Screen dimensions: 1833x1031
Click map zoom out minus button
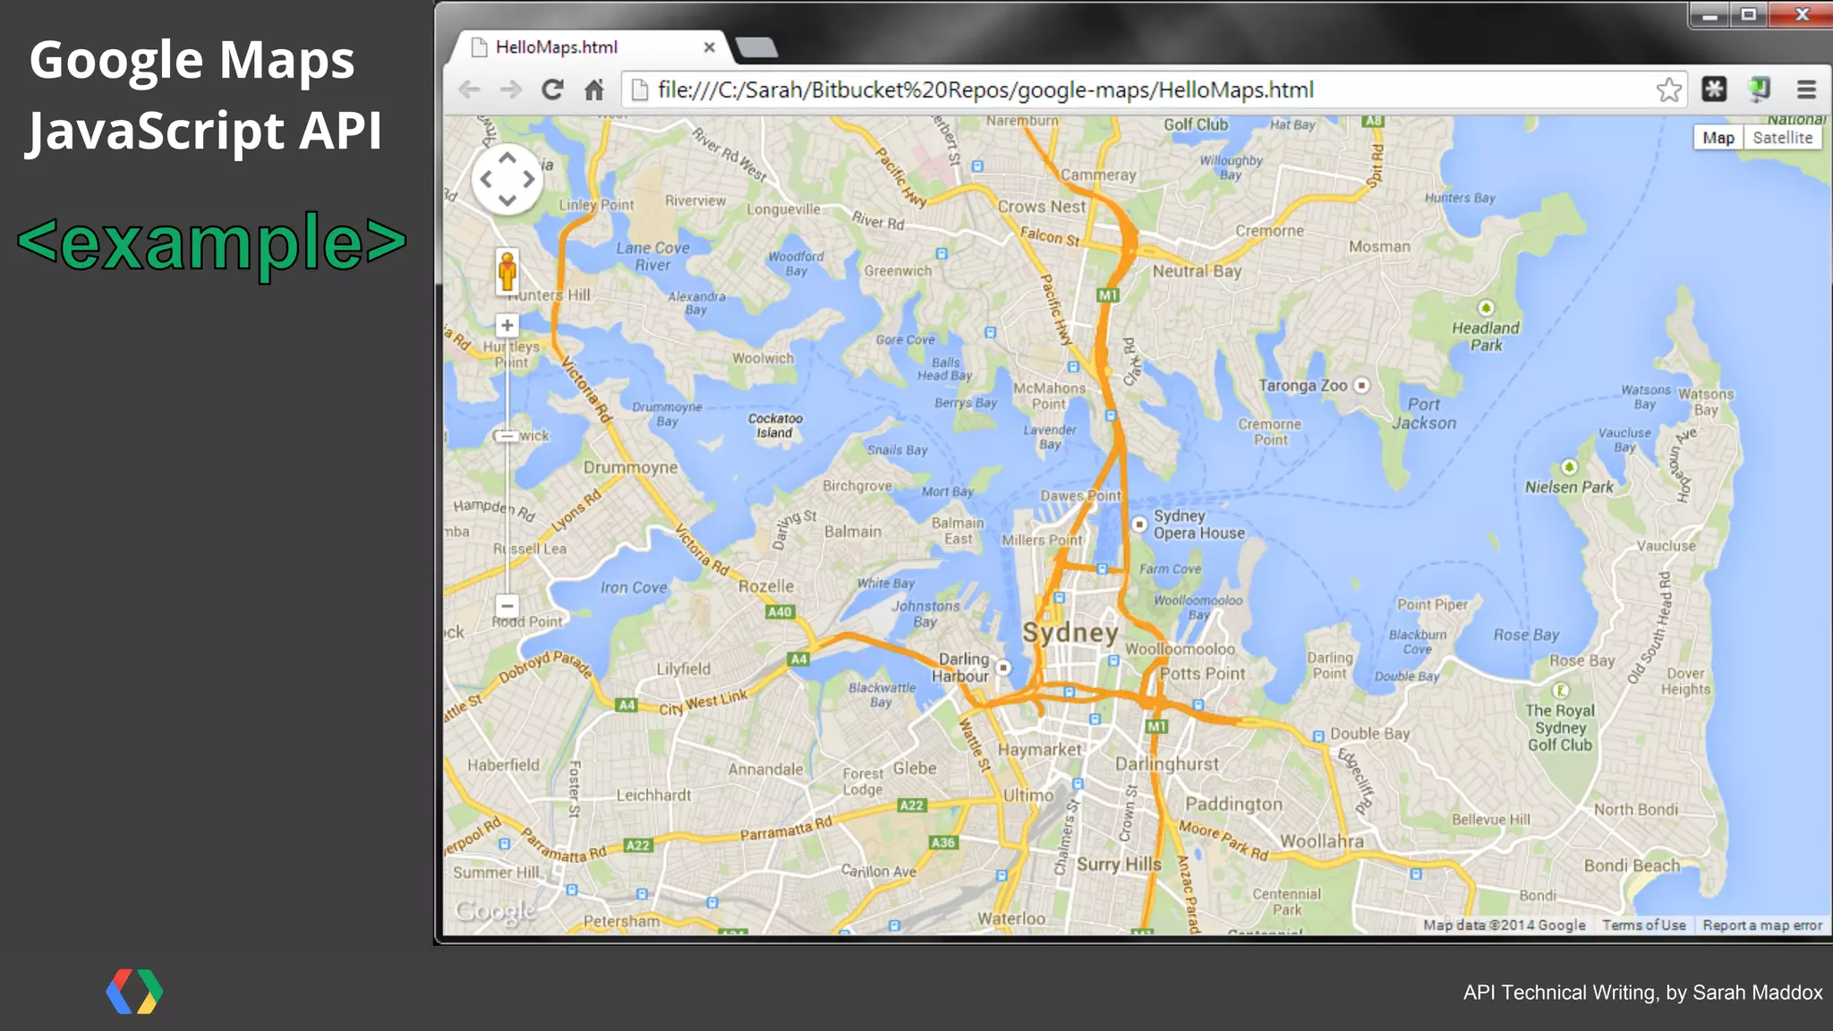coord(507,606)
